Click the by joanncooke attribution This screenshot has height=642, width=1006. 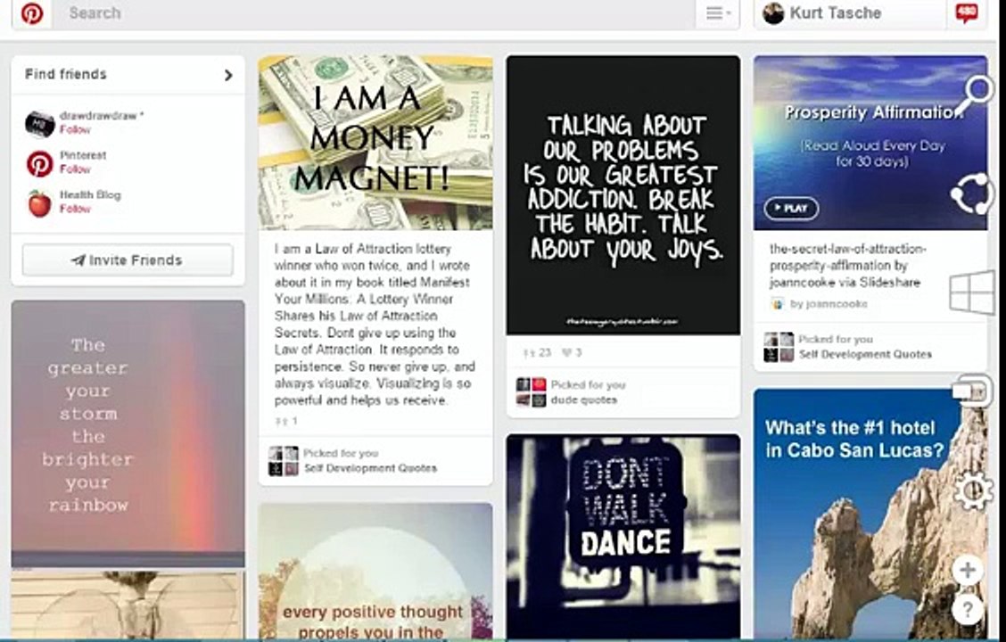pos(829,304)
